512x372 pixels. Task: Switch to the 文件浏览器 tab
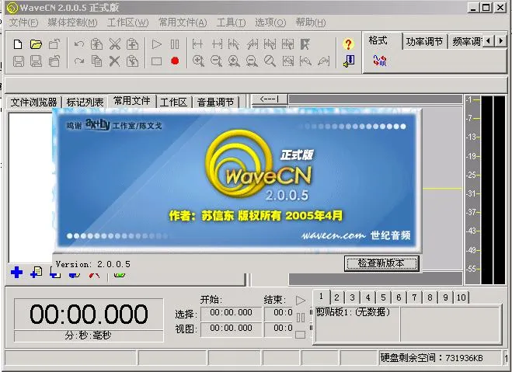[33, 103]
